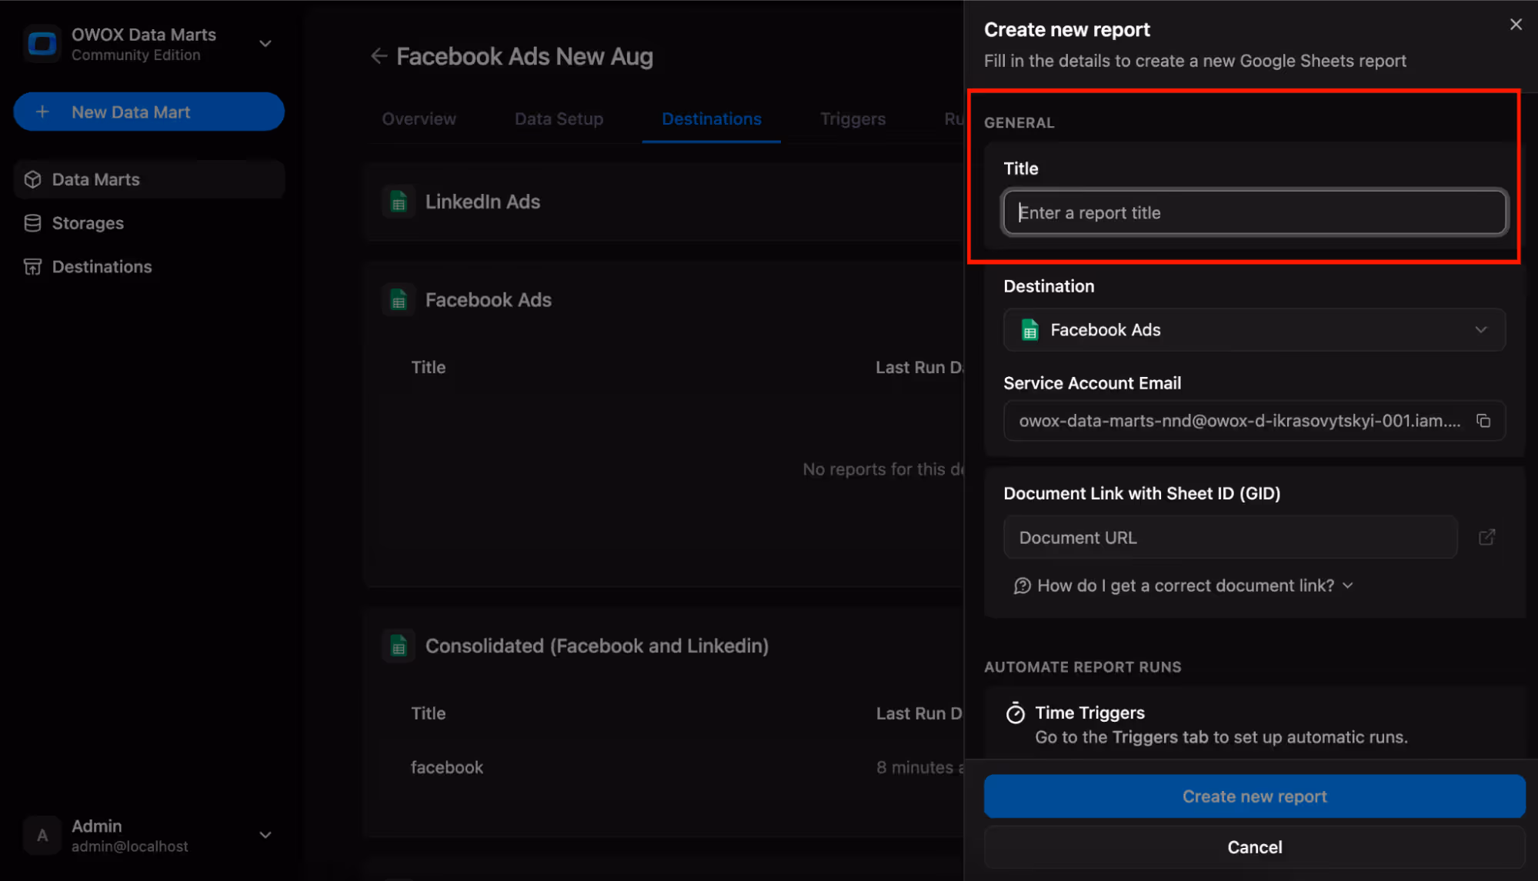Cancel the new report creation

pos(1254,847)
